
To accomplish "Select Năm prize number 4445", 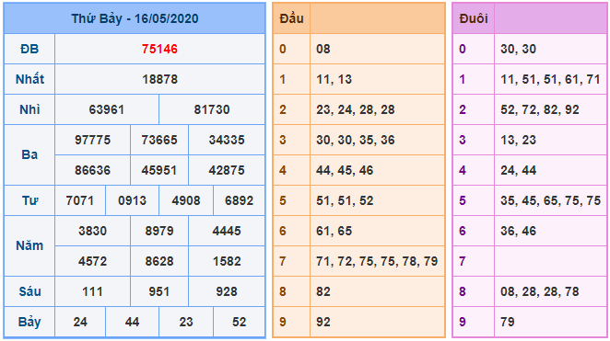I will (x=227, y=231).
